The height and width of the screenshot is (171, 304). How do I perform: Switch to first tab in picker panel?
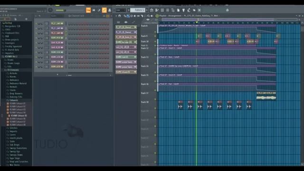click(x=118, y=22)
